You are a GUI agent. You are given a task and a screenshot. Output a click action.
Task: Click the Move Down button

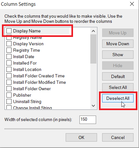[118, 44]
